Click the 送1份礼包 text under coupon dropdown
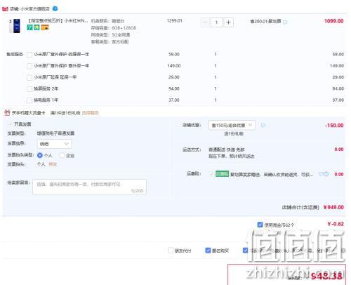This screenshot has height=285, width=351. 234,134
